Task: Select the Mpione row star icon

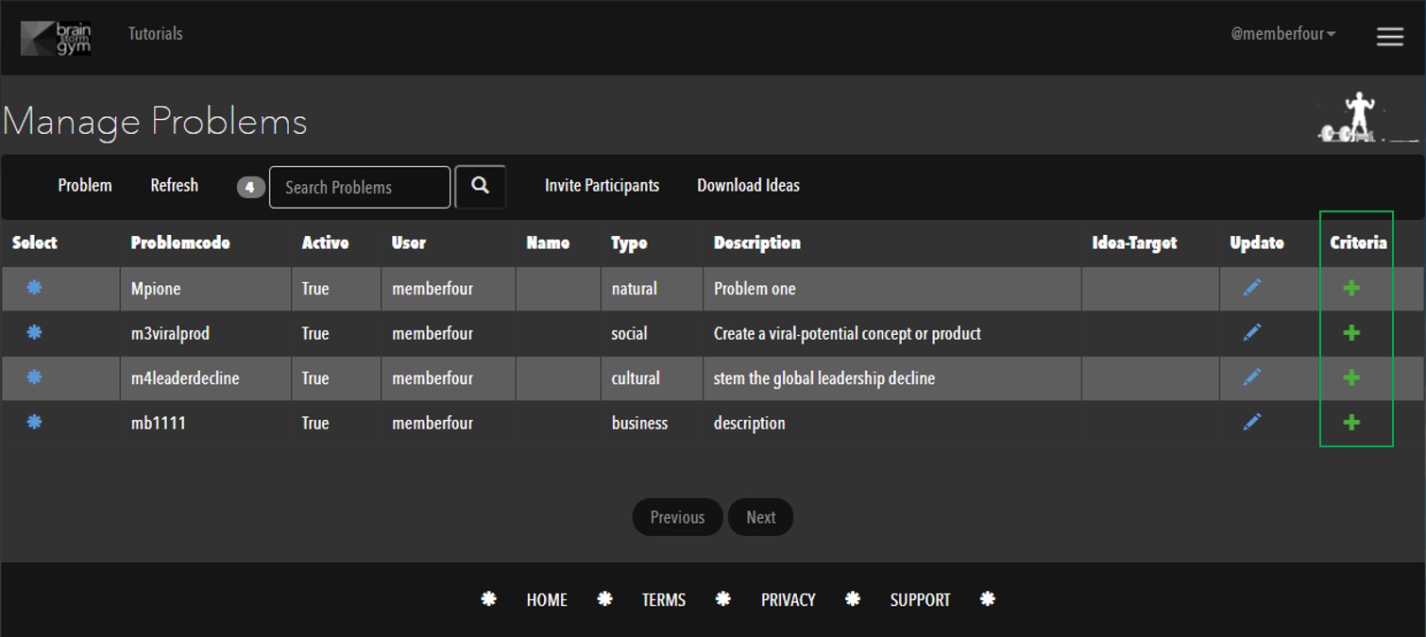Action: tap(34, 287)
